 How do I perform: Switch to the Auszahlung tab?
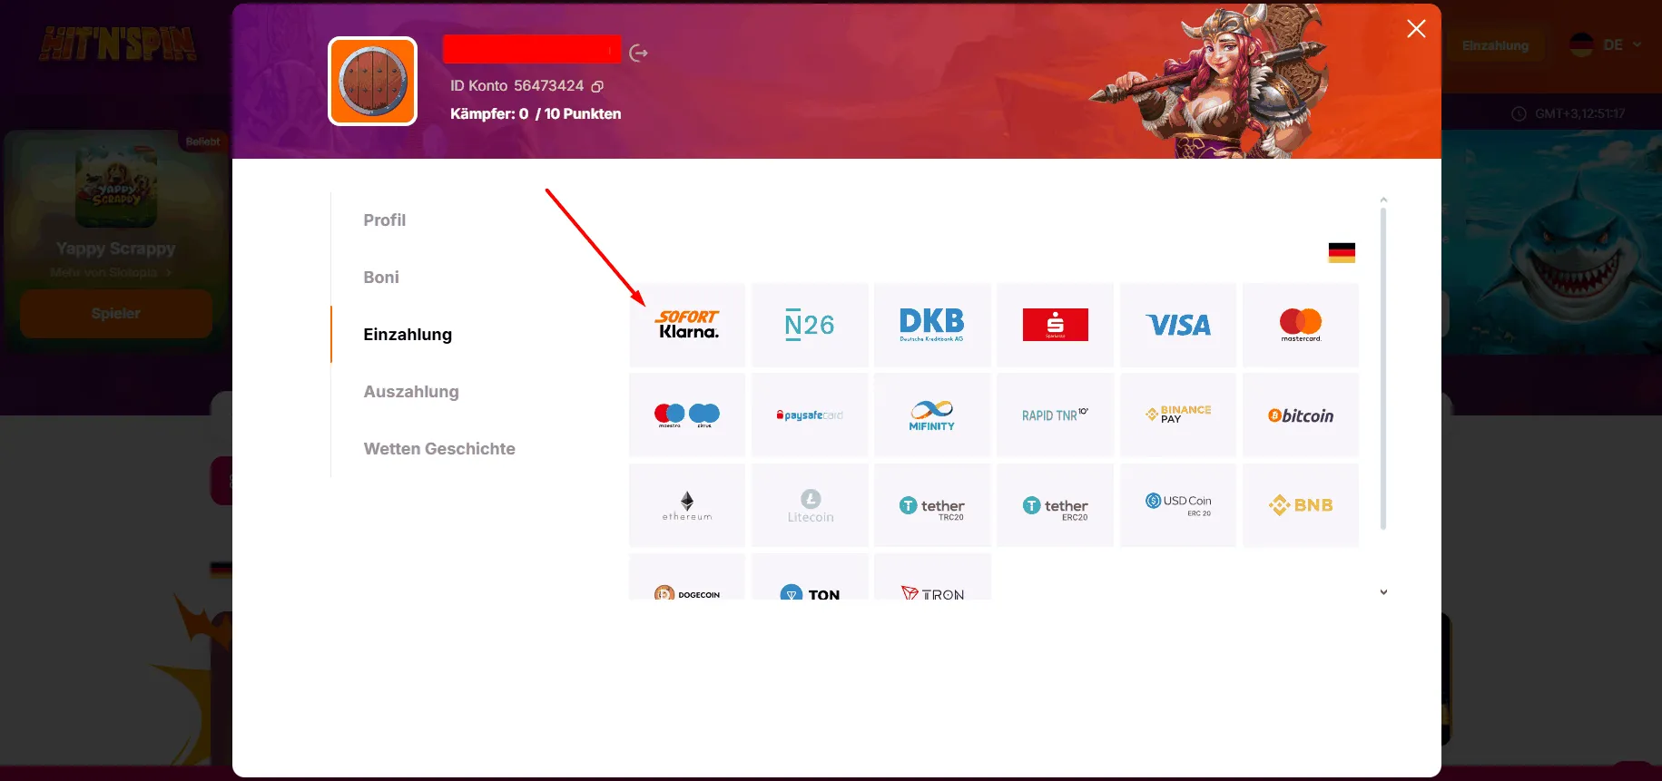pos(411,392)
